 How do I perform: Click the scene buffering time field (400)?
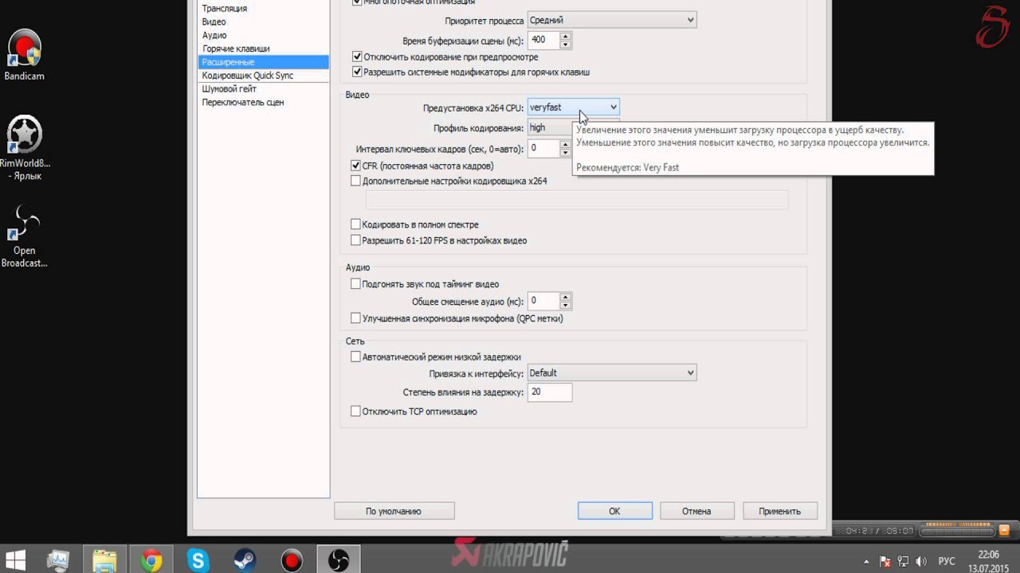[x=543, y=40]
